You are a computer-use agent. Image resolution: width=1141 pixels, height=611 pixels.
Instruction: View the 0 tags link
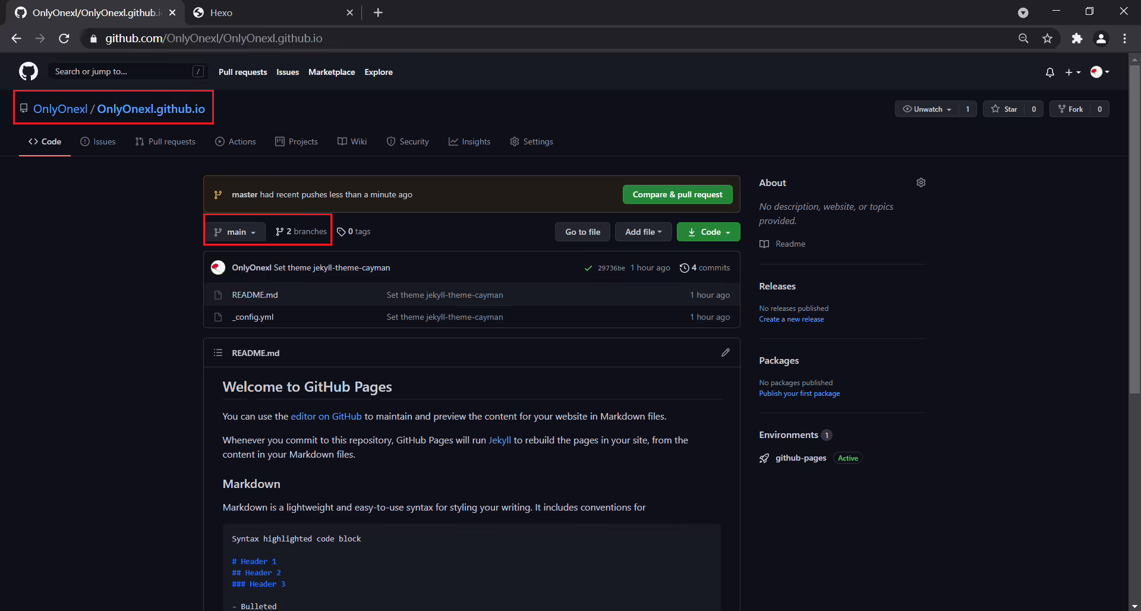tap(354, 232)
